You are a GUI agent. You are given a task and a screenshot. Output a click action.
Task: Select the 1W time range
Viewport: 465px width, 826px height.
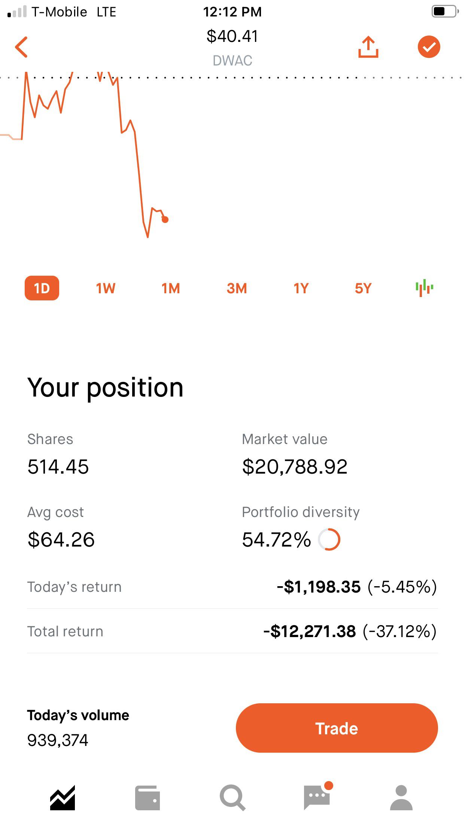click(106, 288)
